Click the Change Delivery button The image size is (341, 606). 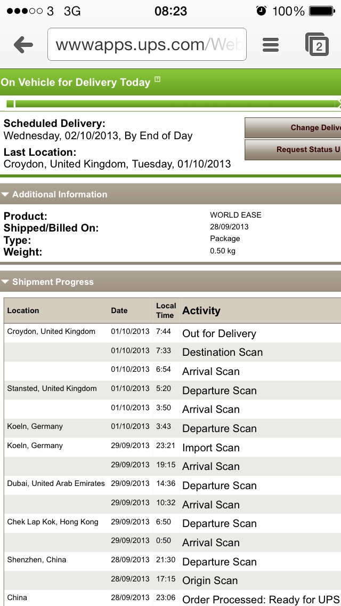(293, 128)
